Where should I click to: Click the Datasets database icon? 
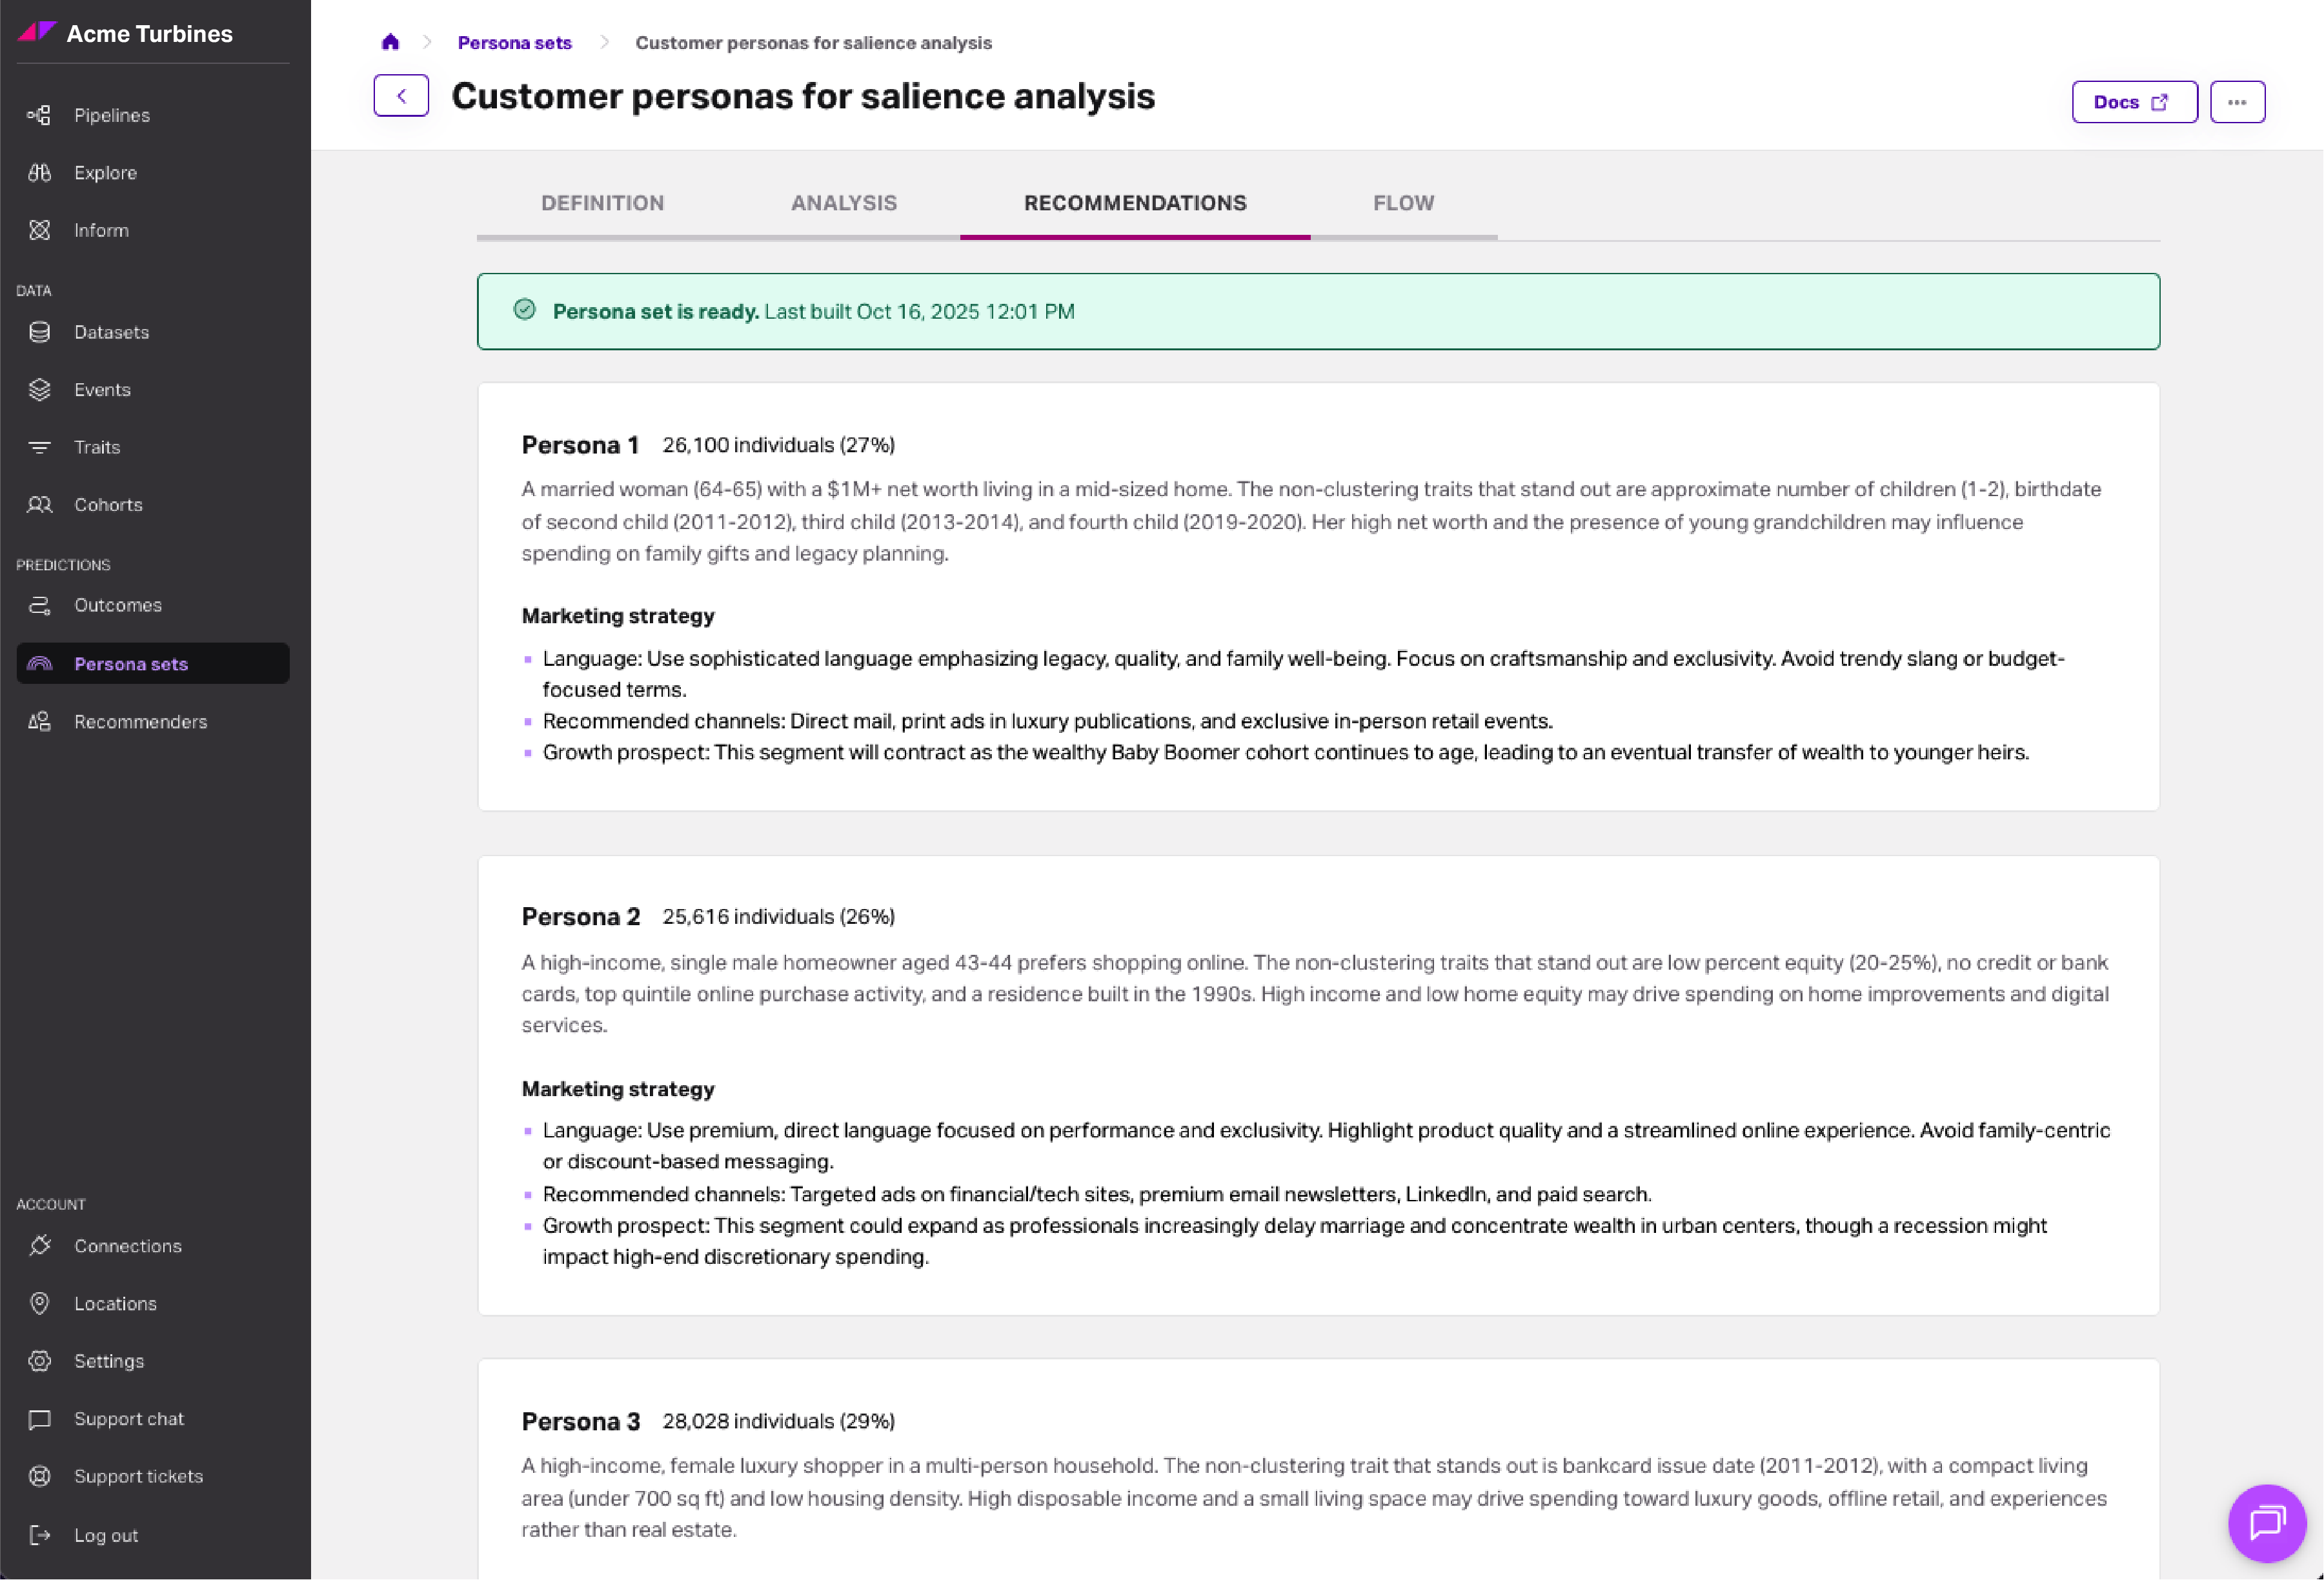(x=40, y=332)
